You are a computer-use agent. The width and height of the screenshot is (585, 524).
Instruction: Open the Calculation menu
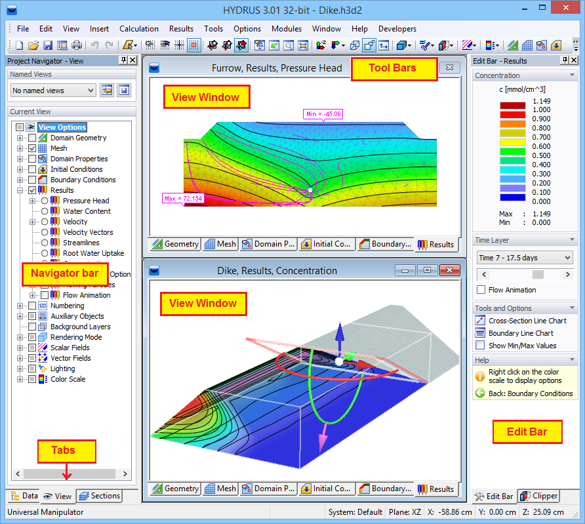click(x=139, y=29)
